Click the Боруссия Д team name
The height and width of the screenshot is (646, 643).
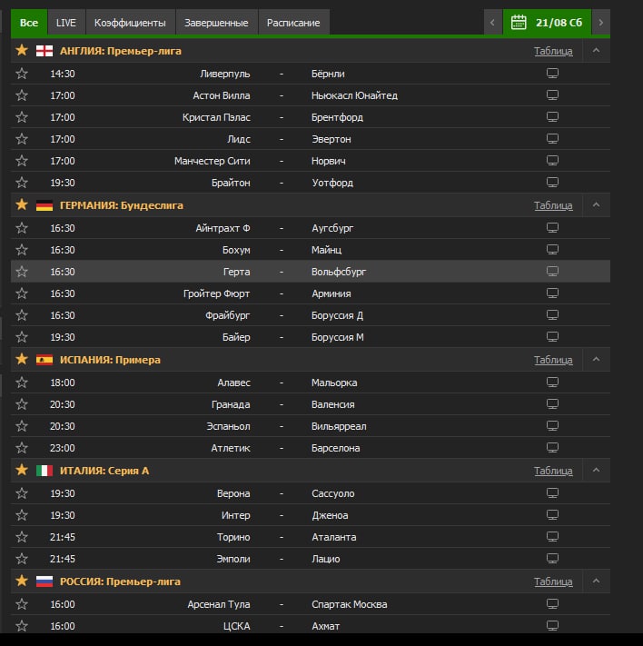337,315
